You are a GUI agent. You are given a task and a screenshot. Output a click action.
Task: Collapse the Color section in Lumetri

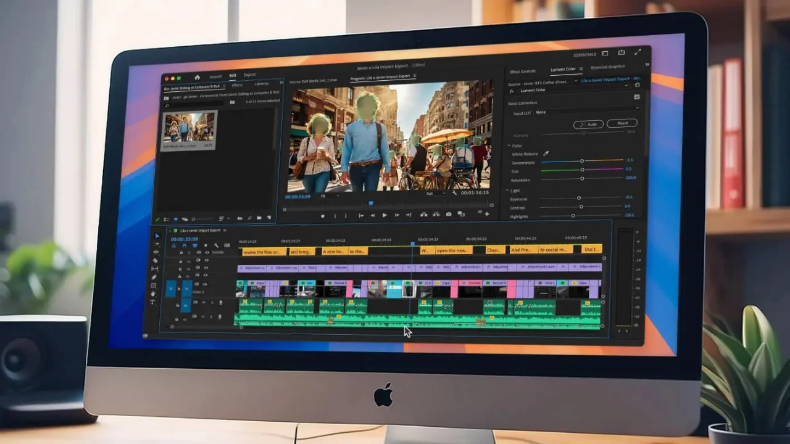(x=509, y=146)
